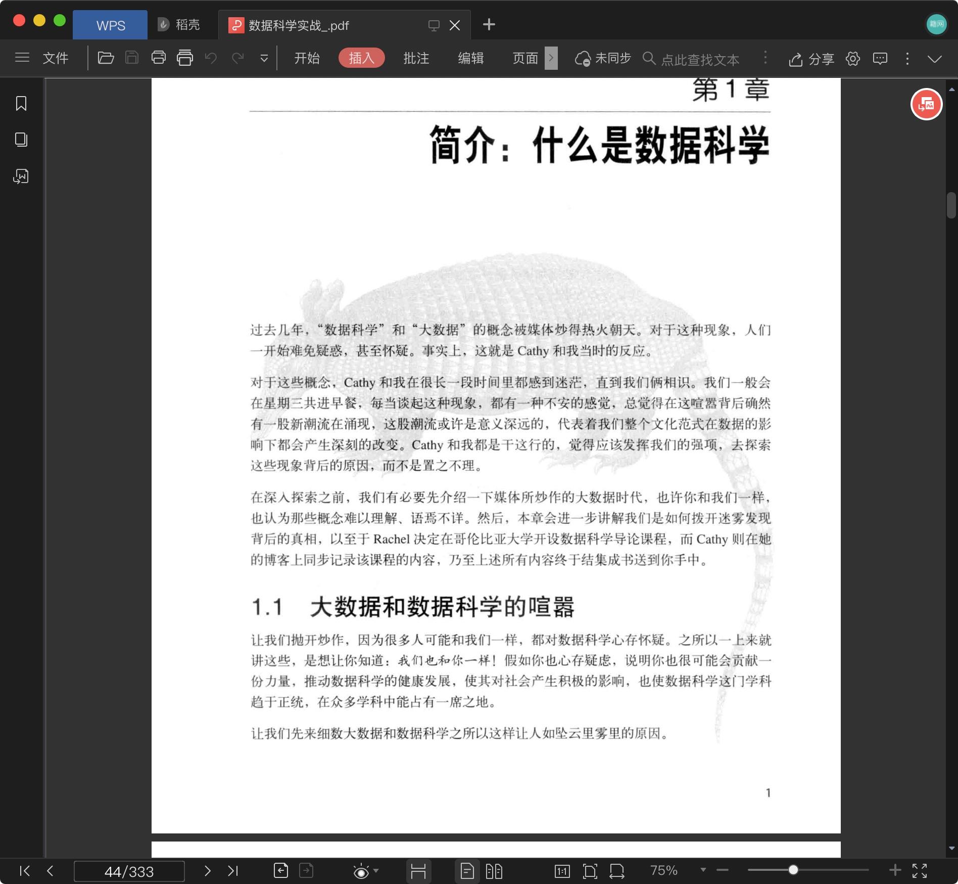Image resolution: width=958 pixels, height=884 pixels.
Task: Open the 编辑 ribbon tab
Action: pos(471,58)
